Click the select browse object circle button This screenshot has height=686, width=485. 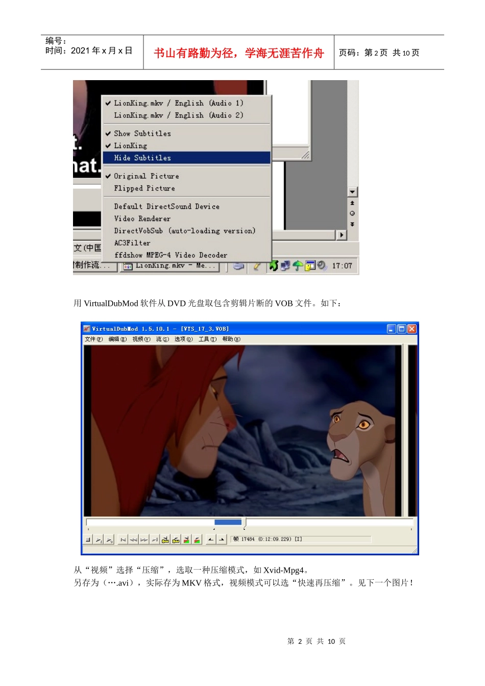click(x=352, y=213)
